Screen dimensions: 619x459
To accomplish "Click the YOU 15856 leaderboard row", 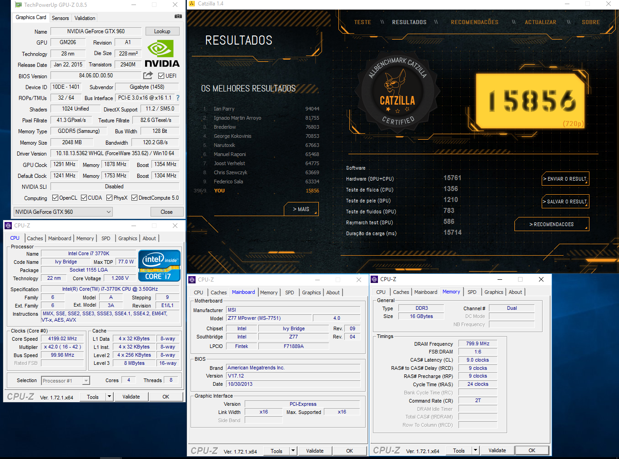I will click(257, 191).
